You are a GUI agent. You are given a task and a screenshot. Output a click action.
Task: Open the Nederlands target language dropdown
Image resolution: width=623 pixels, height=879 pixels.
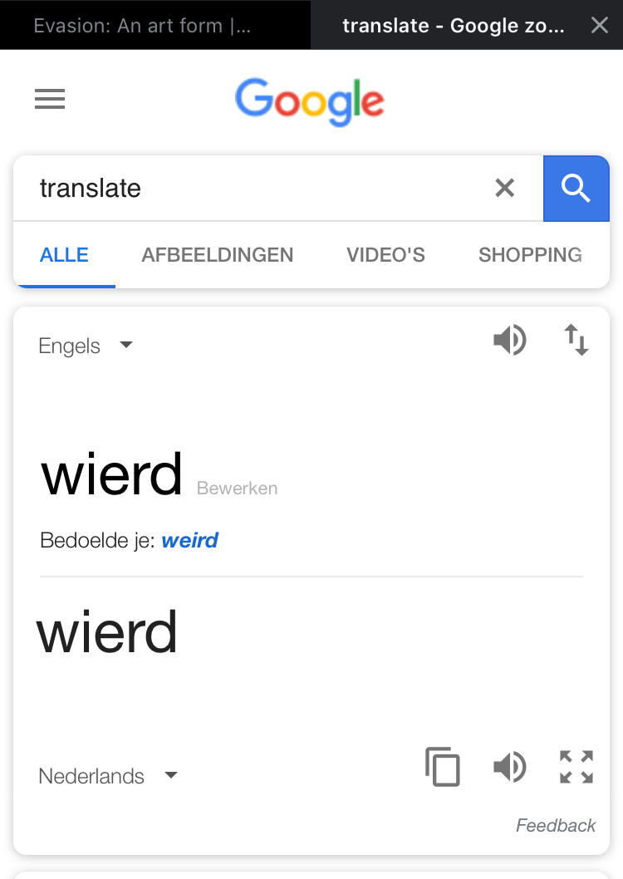click(x=108, y=776)
